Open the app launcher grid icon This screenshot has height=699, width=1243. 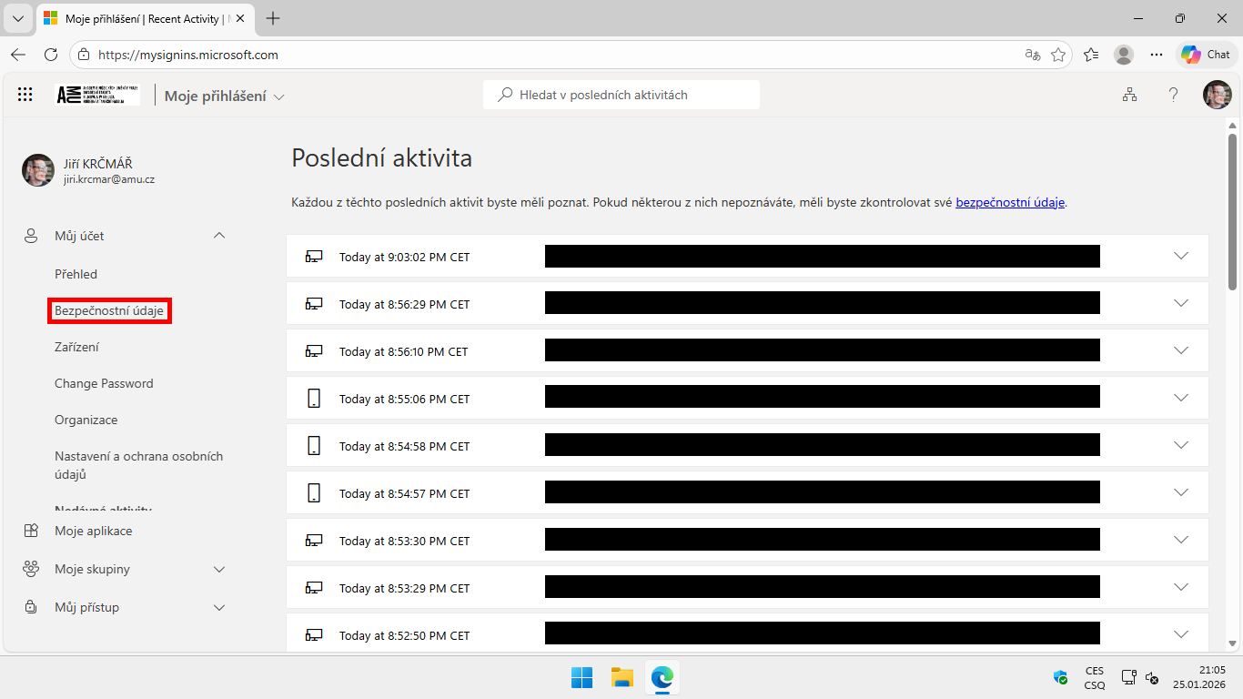pyautogui.click(x=25, y=94)
